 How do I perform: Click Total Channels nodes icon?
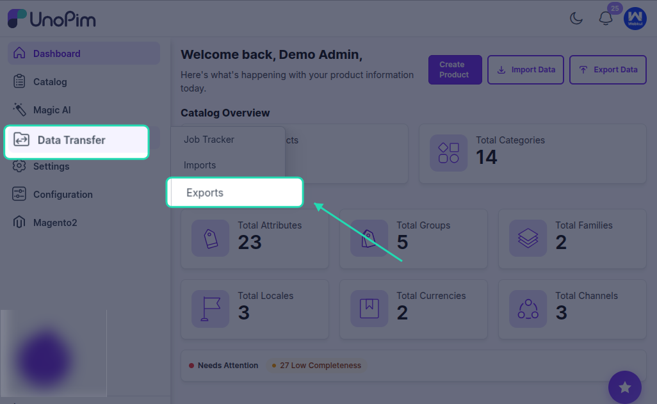coord(528,309)
